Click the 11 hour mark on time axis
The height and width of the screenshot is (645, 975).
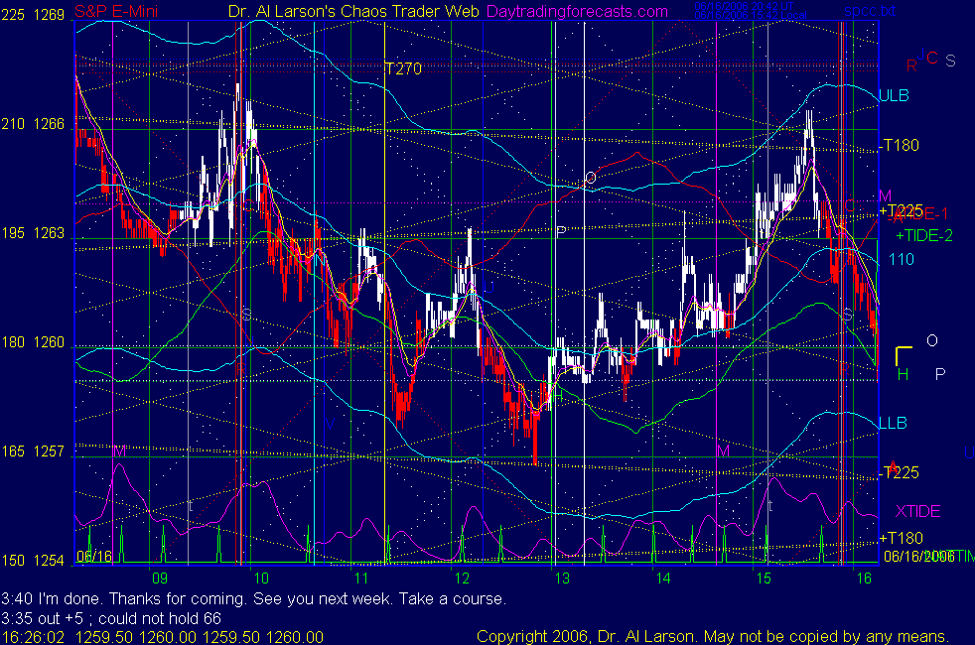pos(361,579)
